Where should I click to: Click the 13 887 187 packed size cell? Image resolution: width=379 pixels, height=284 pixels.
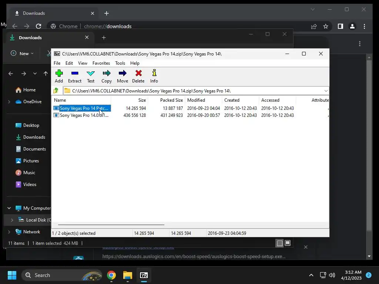pos(173,108)
